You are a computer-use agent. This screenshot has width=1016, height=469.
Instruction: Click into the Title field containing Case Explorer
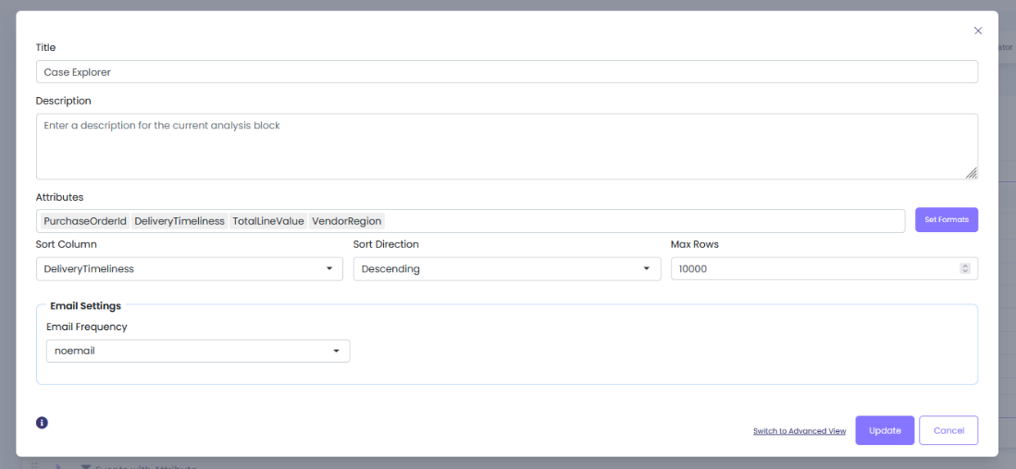(x=506, y=72)
